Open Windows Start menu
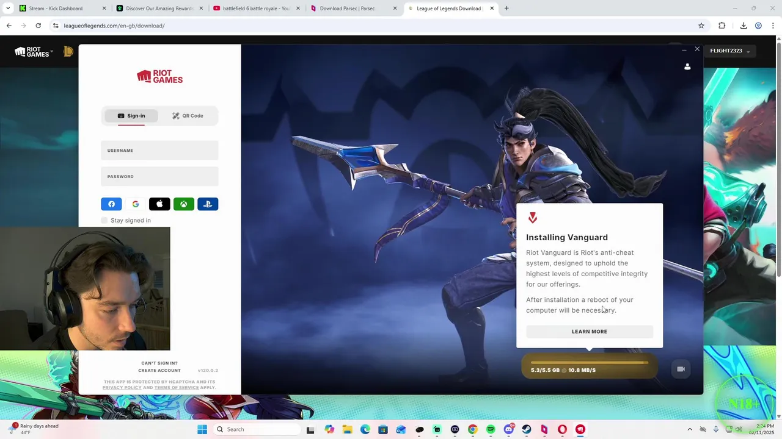Image resolution: width=782 pixels, height=439 pixels. [x=202, y=429]
